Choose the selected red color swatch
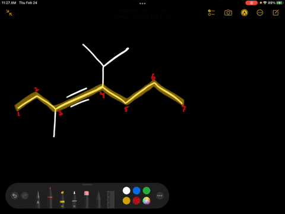 [x=137, y=201]
